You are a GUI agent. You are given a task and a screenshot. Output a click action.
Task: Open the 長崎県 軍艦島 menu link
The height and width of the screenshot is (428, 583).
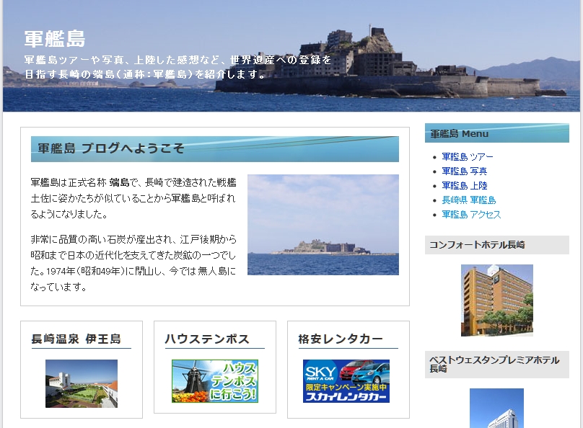tap(469, 200)
